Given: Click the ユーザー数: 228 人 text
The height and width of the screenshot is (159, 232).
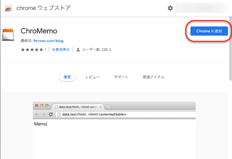Looking at the screenshot, I should [97, 50].
